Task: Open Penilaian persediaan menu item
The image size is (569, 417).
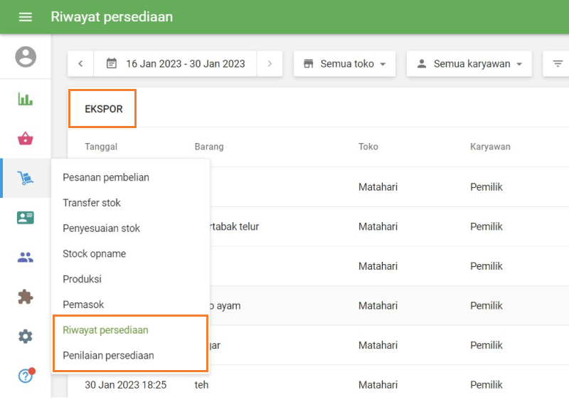Action: (x=108, y=355)
